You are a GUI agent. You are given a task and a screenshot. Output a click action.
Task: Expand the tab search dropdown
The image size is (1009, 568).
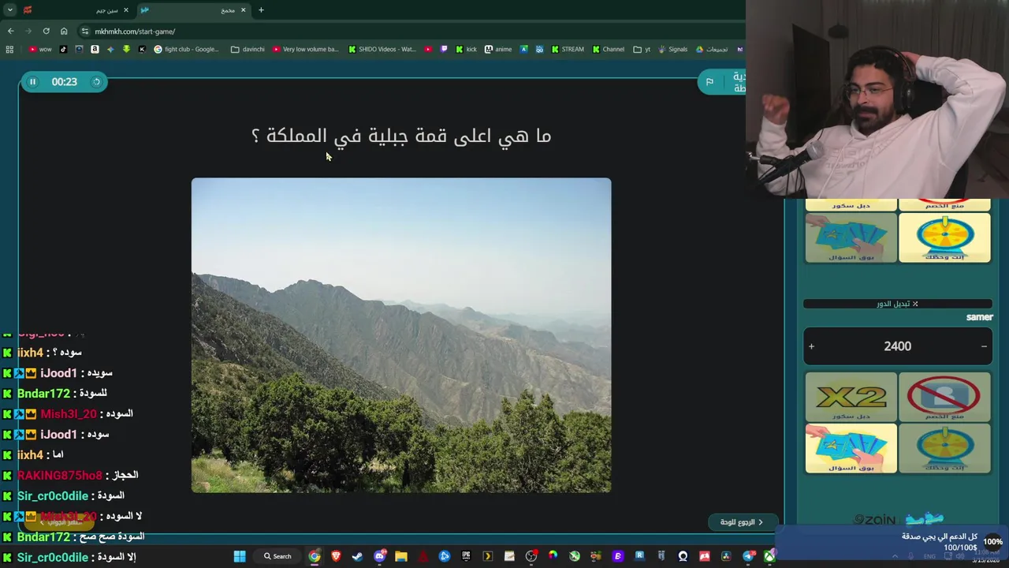click(9, 10)
